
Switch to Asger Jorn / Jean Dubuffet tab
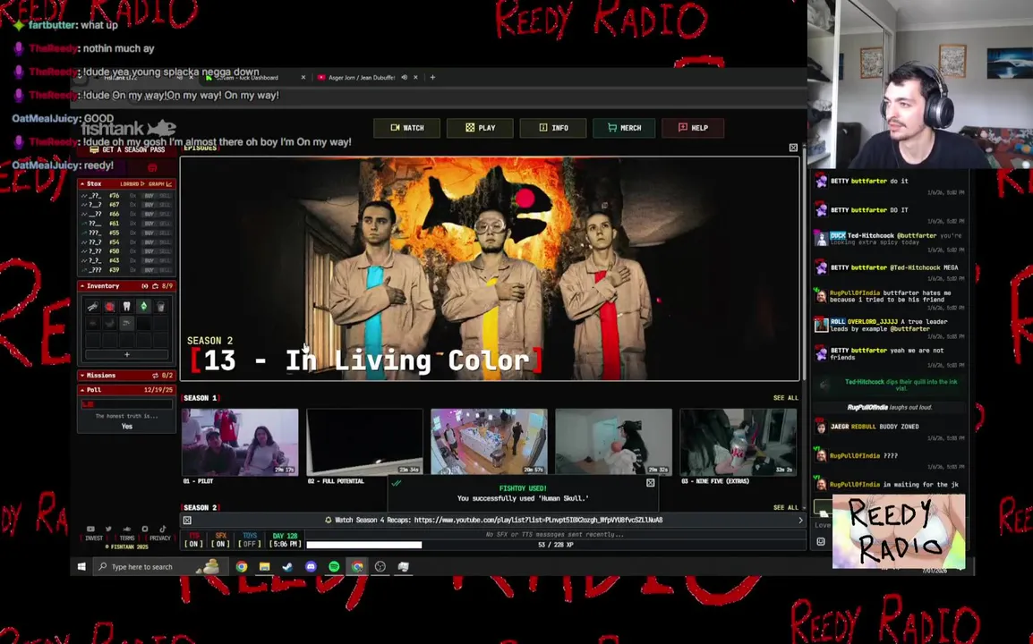pos(361,77)
